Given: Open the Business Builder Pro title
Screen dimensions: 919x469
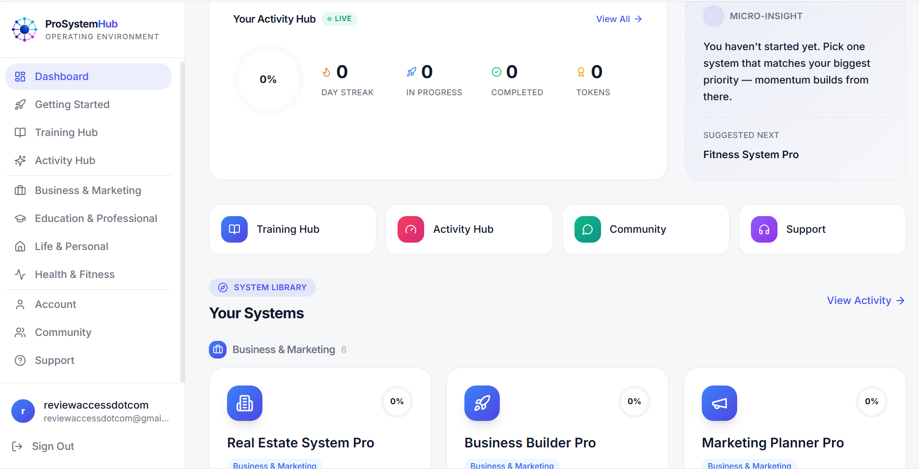Looking at the screenshot, I should tap(530, 443).
